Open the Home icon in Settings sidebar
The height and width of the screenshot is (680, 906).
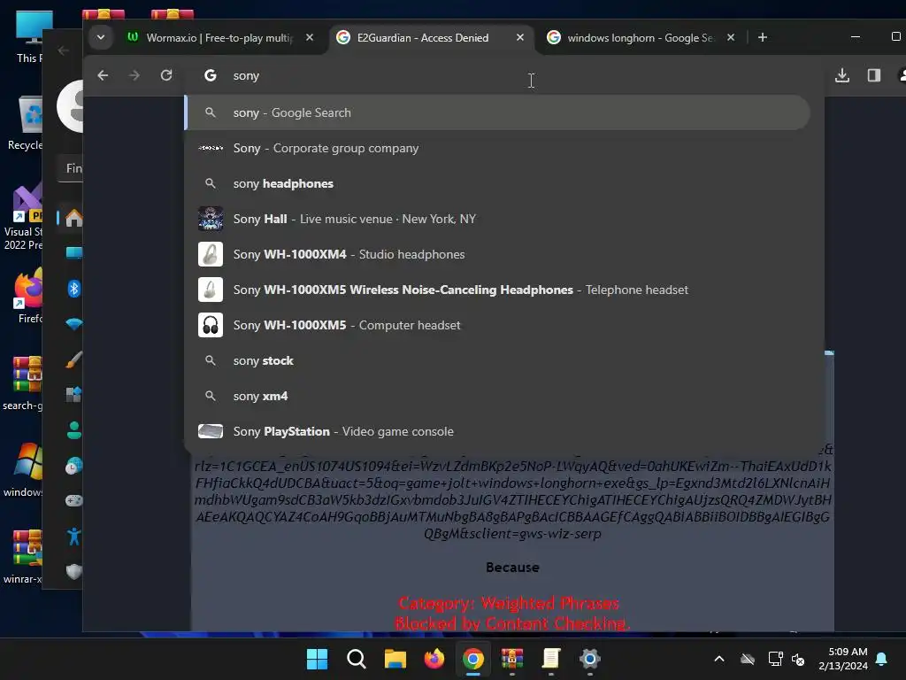[74, 218]
